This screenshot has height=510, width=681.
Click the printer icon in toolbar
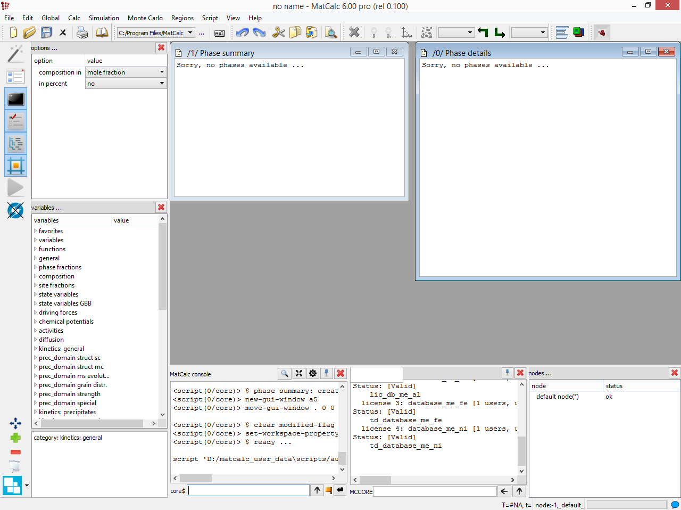point(82,33)
